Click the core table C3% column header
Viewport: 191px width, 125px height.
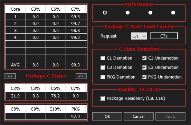[36, 9]
